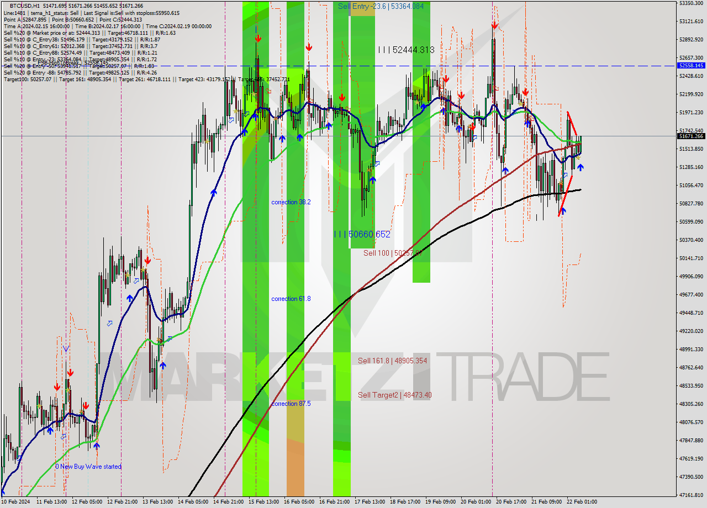Select the 'Sell Entry -23.6 | 53364.084' label
707x508 pixels.
coord(381,6)
